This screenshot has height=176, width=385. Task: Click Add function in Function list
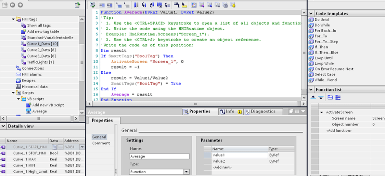339,131
